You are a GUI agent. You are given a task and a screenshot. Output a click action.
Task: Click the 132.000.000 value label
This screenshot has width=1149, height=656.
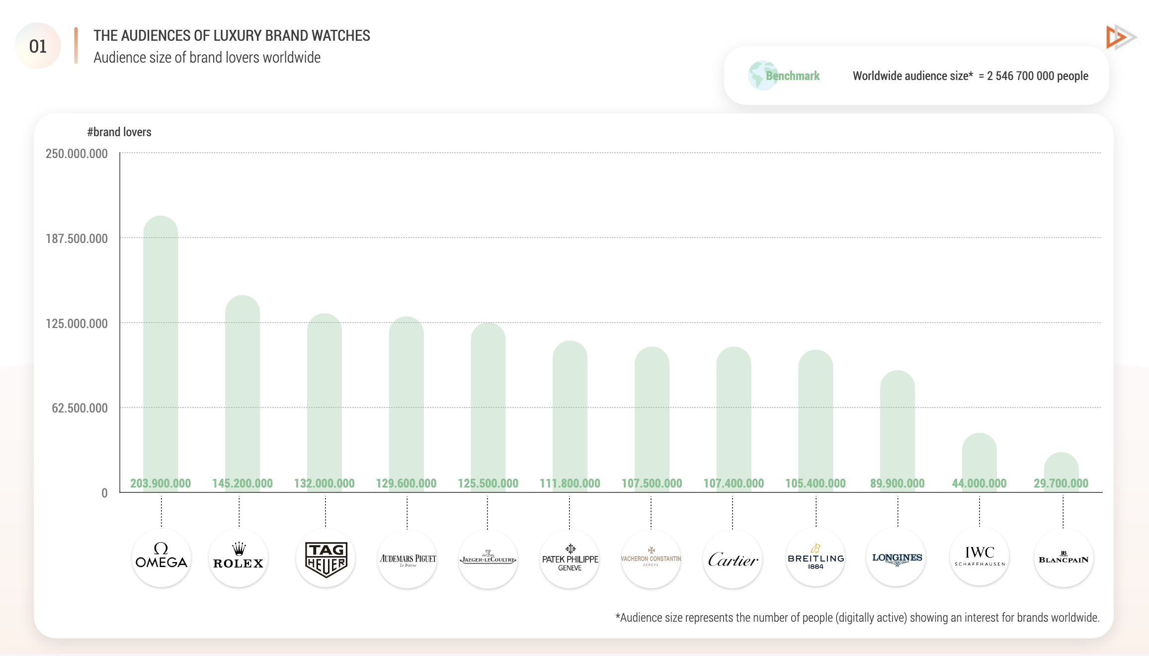325,483
